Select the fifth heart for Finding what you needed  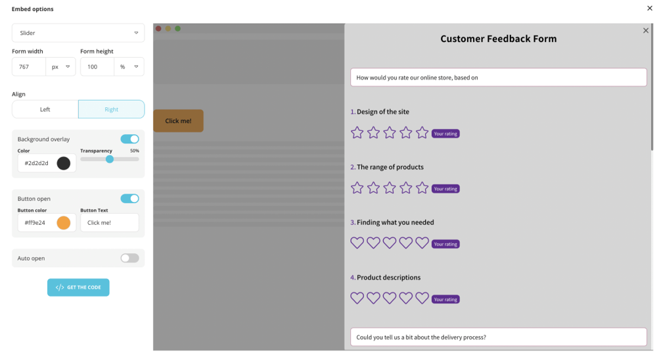point(422,243)
